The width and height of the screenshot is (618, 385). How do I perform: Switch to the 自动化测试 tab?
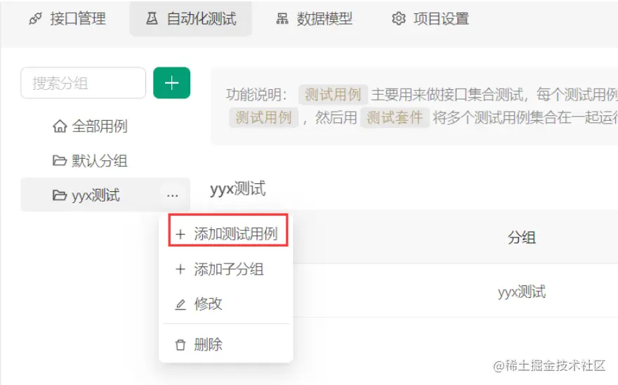(x=191, y=18)
